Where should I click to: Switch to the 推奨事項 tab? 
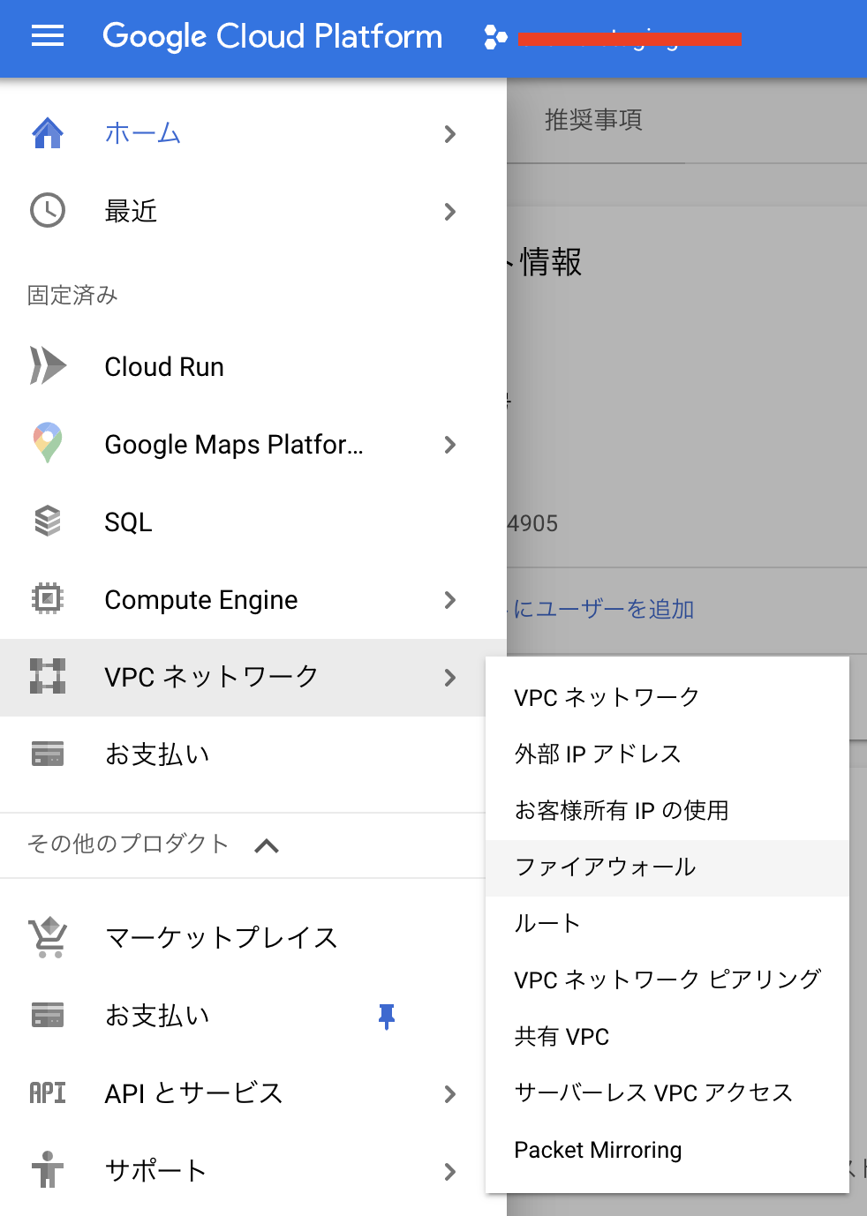[593, 120]
